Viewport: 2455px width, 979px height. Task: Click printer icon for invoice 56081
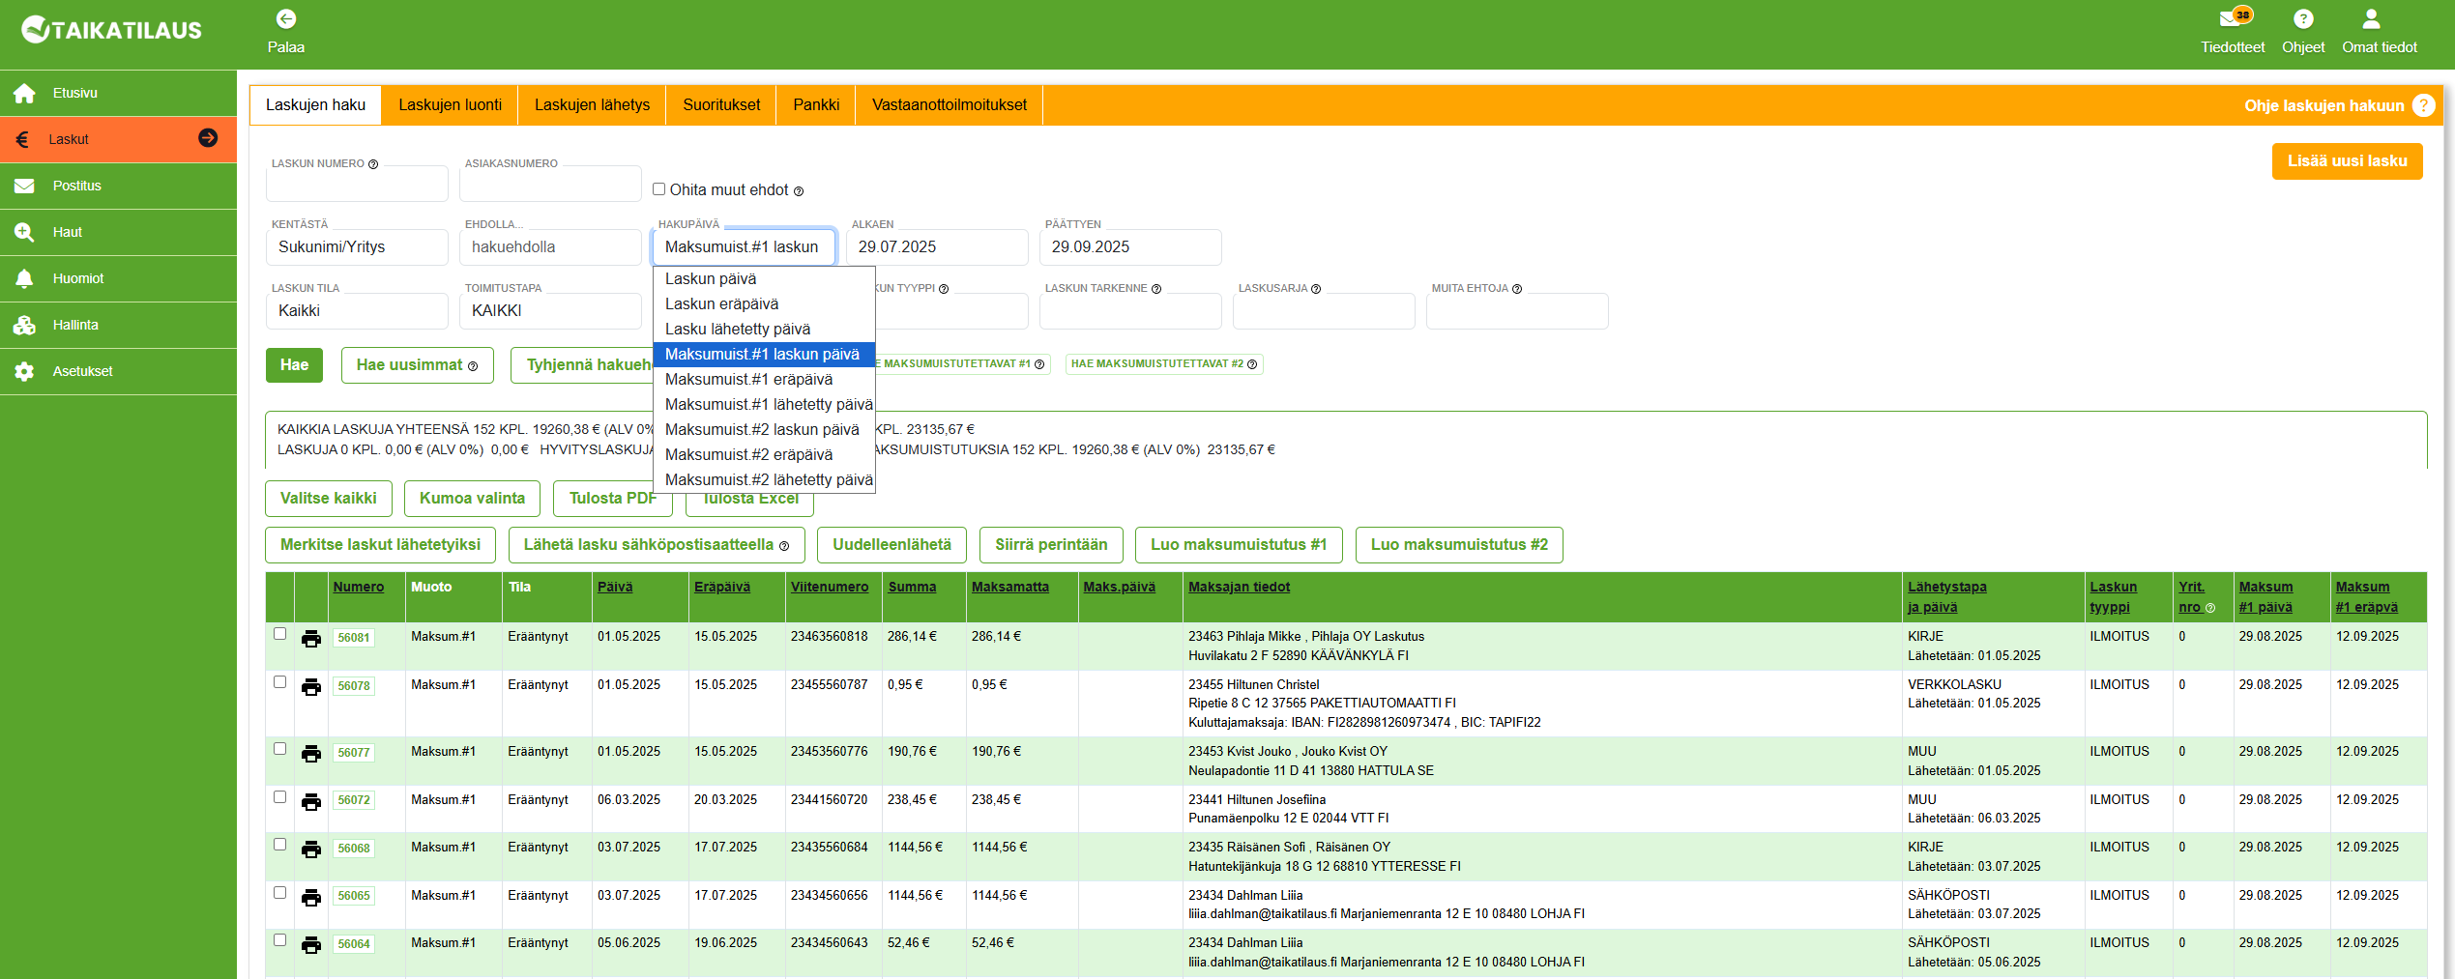pos(311,639)
